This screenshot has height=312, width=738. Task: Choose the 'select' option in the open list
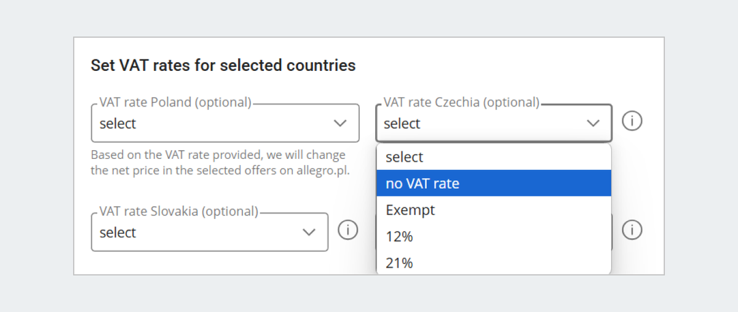click(x=494, y=157)
